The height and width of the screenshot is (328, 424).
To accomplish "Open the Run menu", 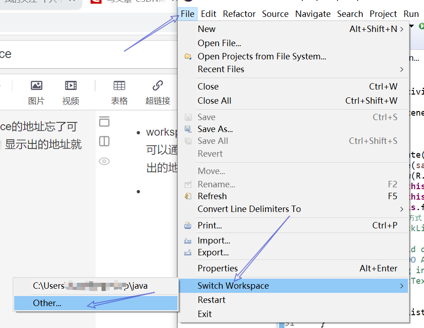I will pyautogui.click(x=410, y=14).
